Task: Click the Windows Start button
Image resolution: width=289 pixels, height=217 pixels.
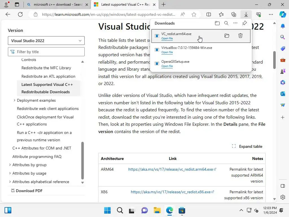Action: coord(107,211)
